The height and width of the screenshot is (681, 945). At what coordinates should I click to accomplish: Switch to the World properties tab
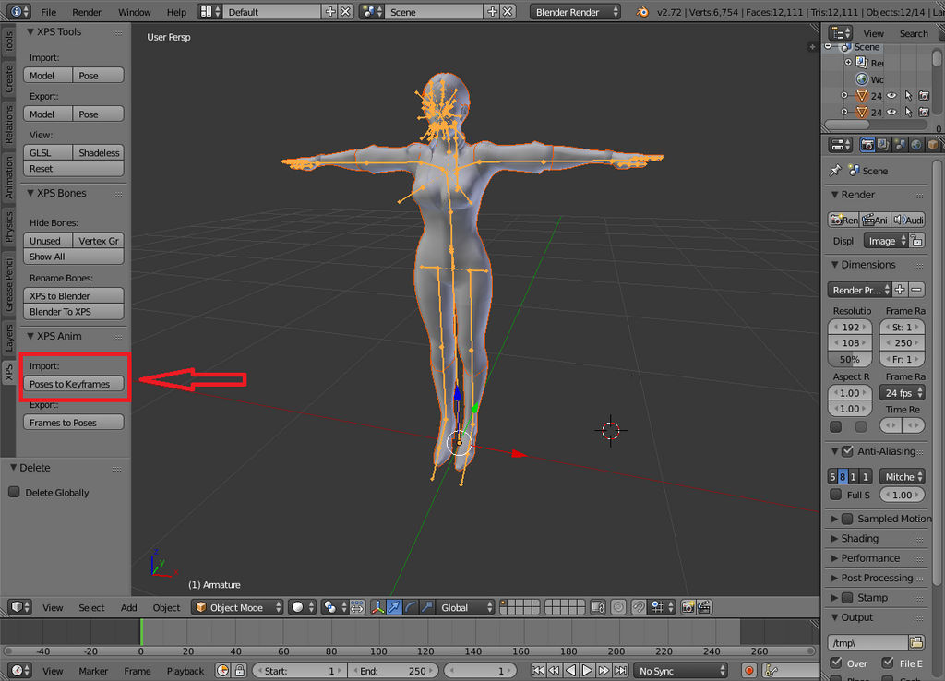pyautogui.click(x=916, y=145)
